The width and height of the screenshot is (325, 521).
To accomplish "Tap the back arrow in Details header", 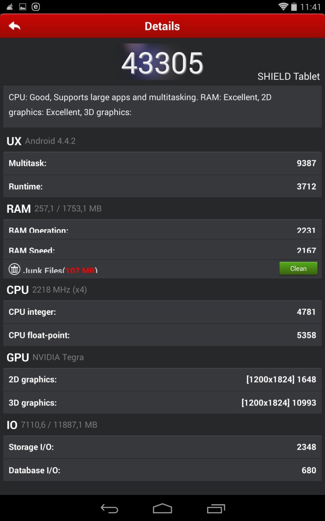I will pyautogui.click(x=14, y=26).
